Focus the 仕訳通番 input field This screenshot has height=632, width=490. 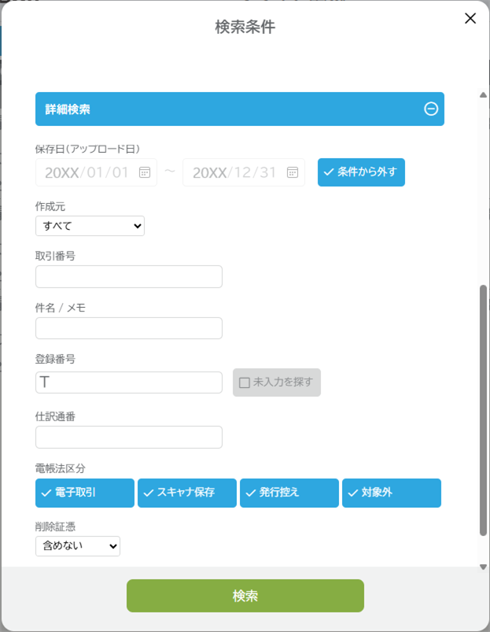tap(129, 438)
